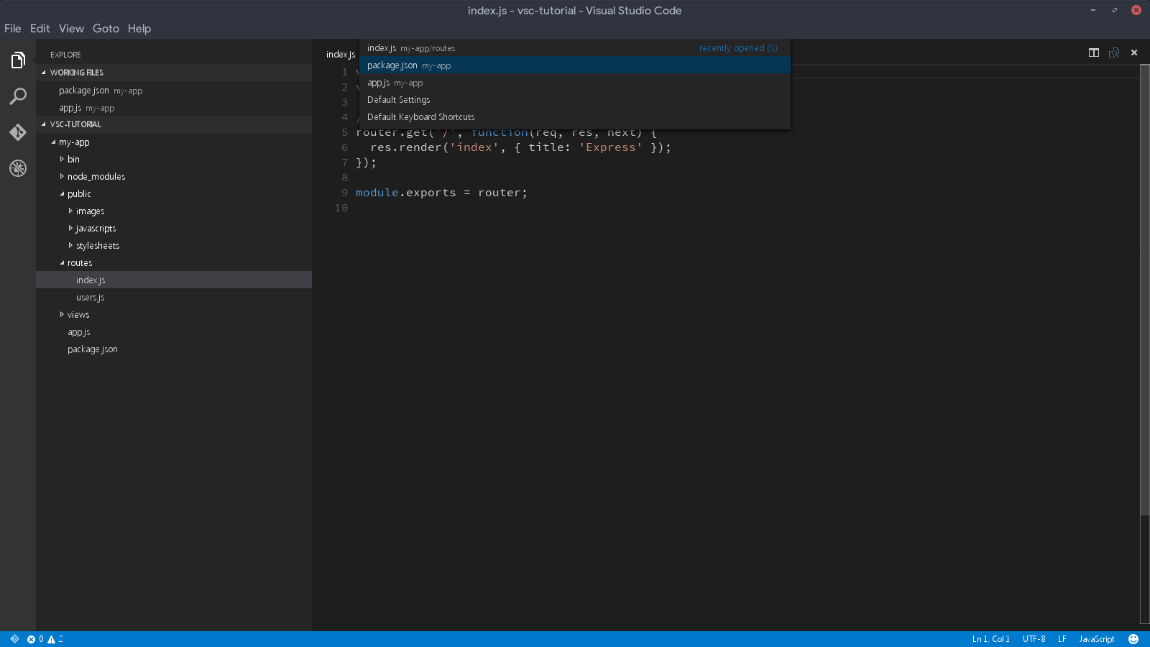Click the EXPLORE panel title
Screen dimensions: 1150x647
click(x=65, y=55)
